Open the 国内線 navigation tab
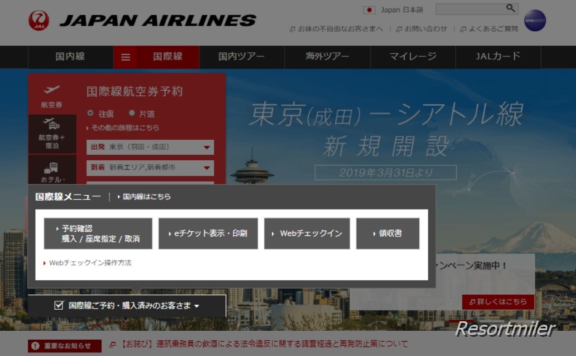This screenshot has height=356, width=576. 70,57
